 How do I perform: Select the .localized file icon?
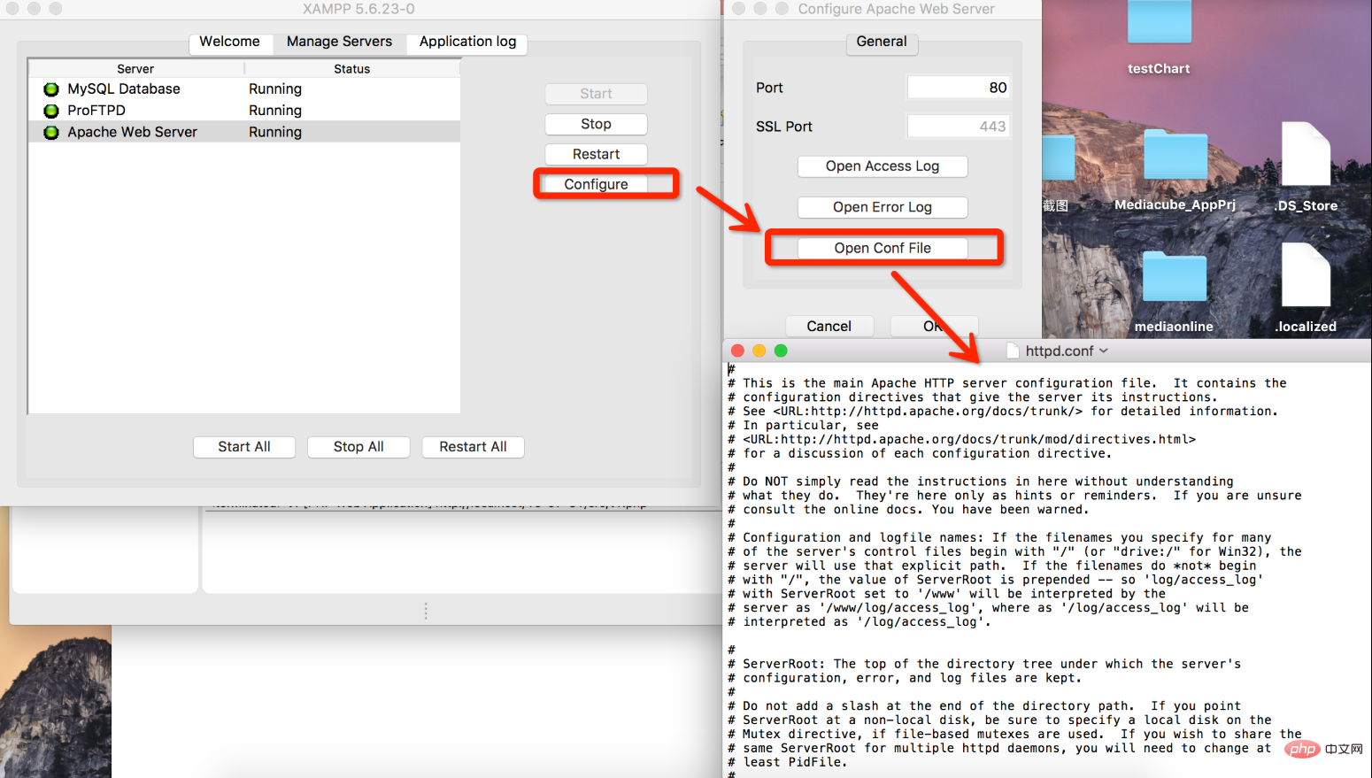[x=1306, y=275]
